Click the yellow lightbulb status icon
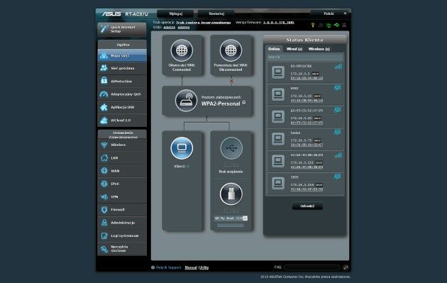The height and width of the screenshot is (283, 447). point(313,25)
